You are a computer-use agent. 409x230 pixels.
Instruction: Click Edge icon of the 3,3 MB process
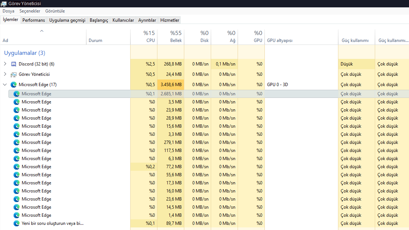pyautogui.click(x=17, y=134)
